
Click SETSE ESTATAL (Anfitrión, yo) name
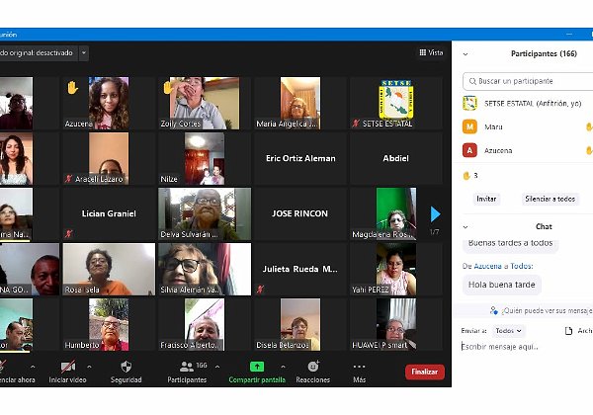coord(533,103)
